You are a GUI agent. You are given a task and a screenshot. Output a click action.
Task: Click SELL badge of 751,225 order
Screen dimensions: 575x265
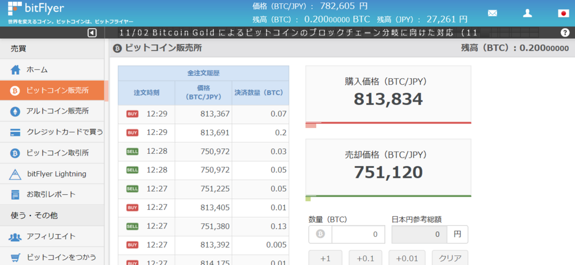(133, 189)
